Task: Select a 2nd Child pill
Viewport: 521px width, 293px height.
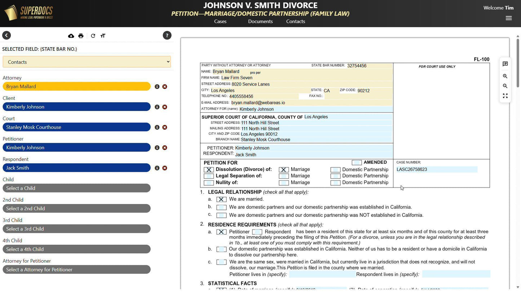Action: click(76, 209)
